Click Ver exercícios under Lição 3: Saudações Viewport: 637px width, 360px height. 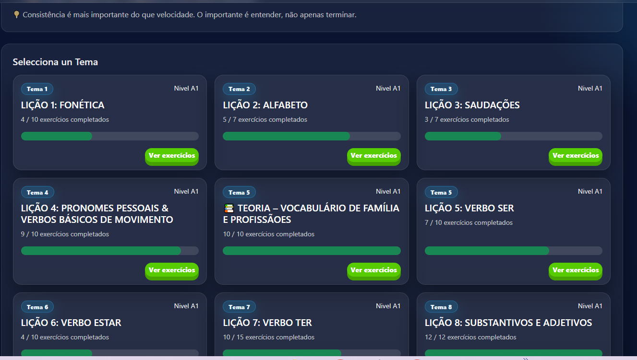(576, 156)
